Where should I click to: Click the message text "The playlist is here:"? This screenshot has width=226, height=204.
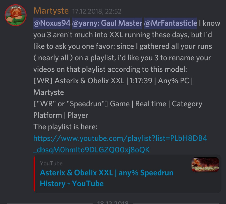[66, 127]
